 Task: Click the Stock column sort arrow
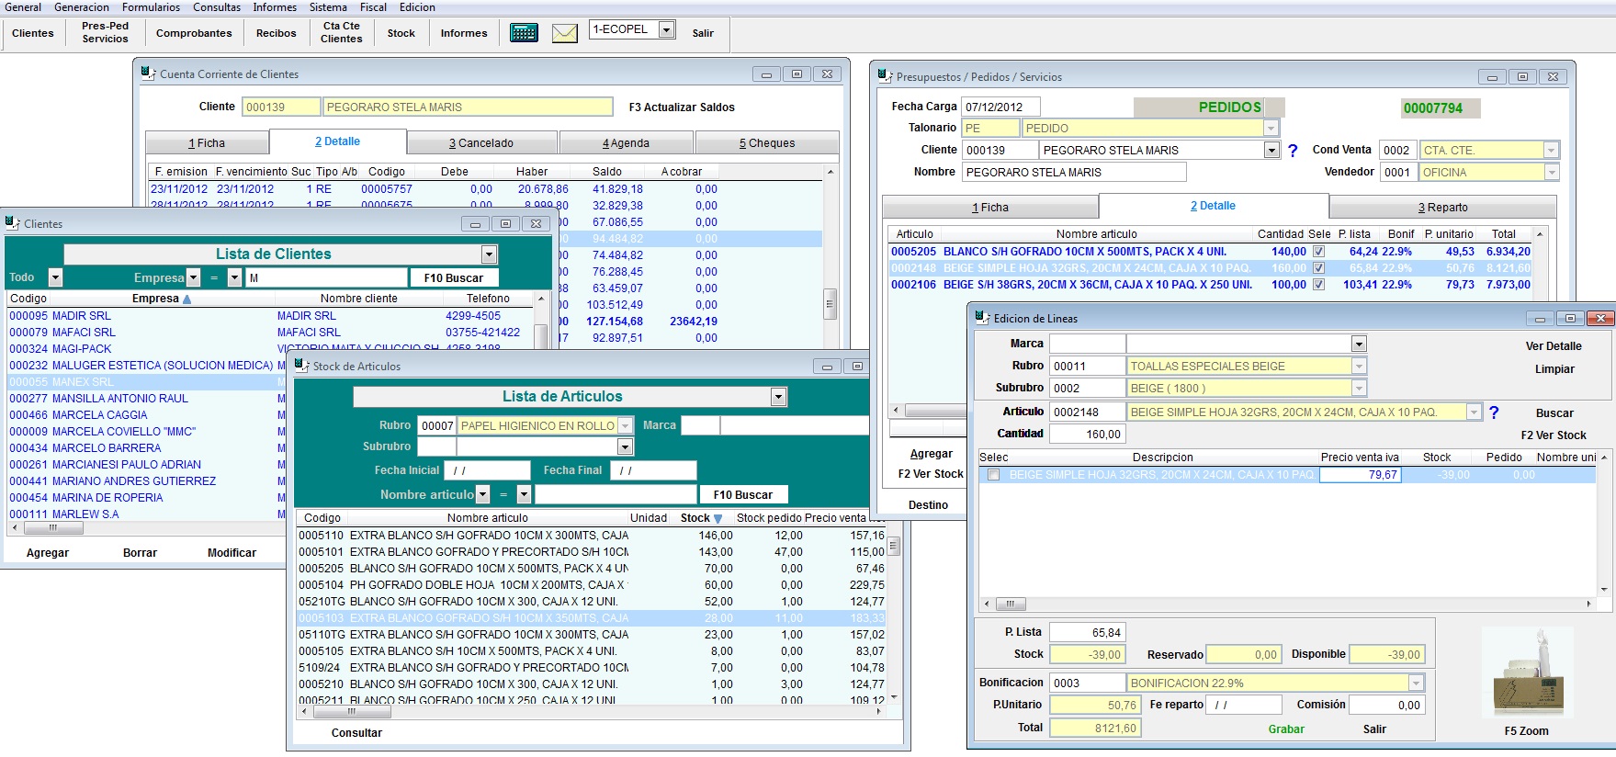tap(718, 519)
